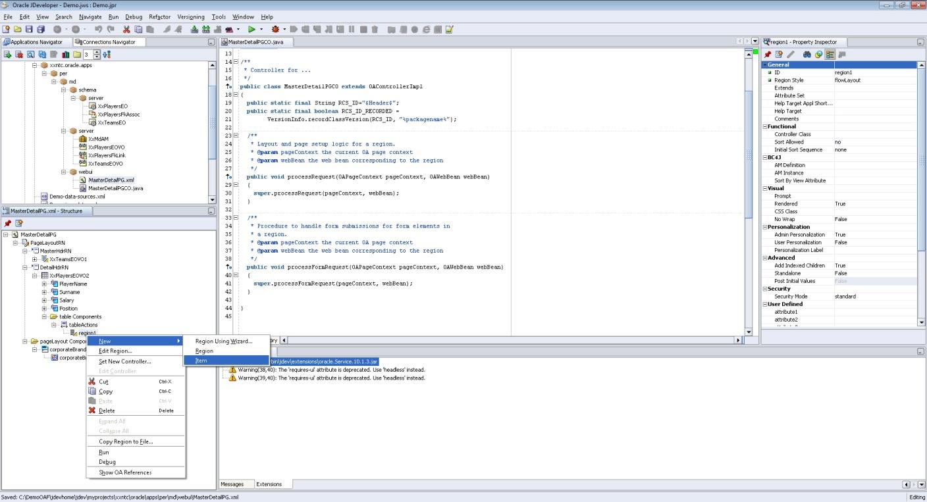927x502 pixels.
Task: Expand the XxTeamsEOVO1 node in Structure
Action: (x=35, y=259)
